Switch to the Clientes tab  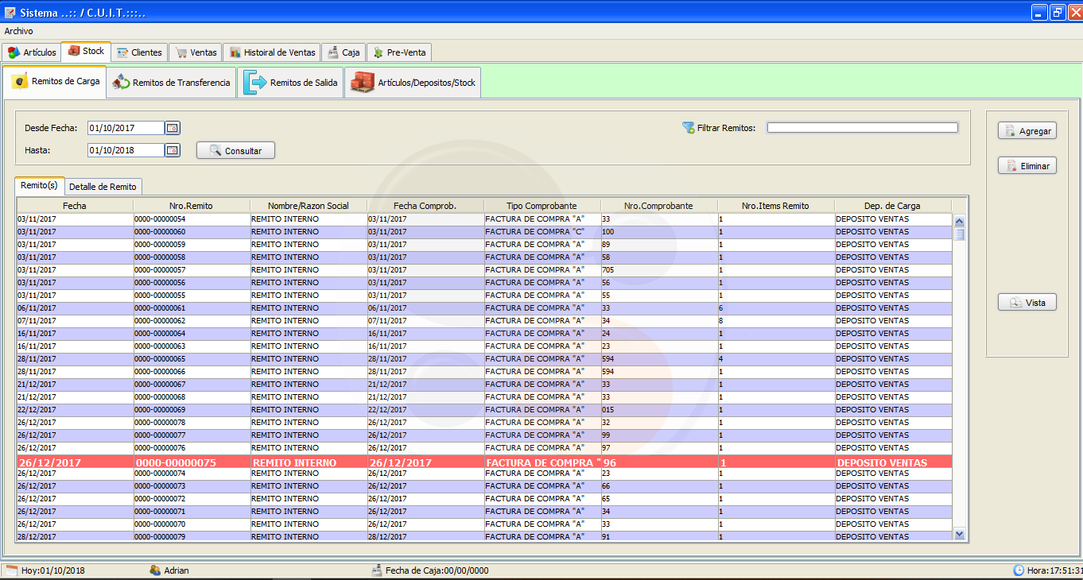pos(139,52)
